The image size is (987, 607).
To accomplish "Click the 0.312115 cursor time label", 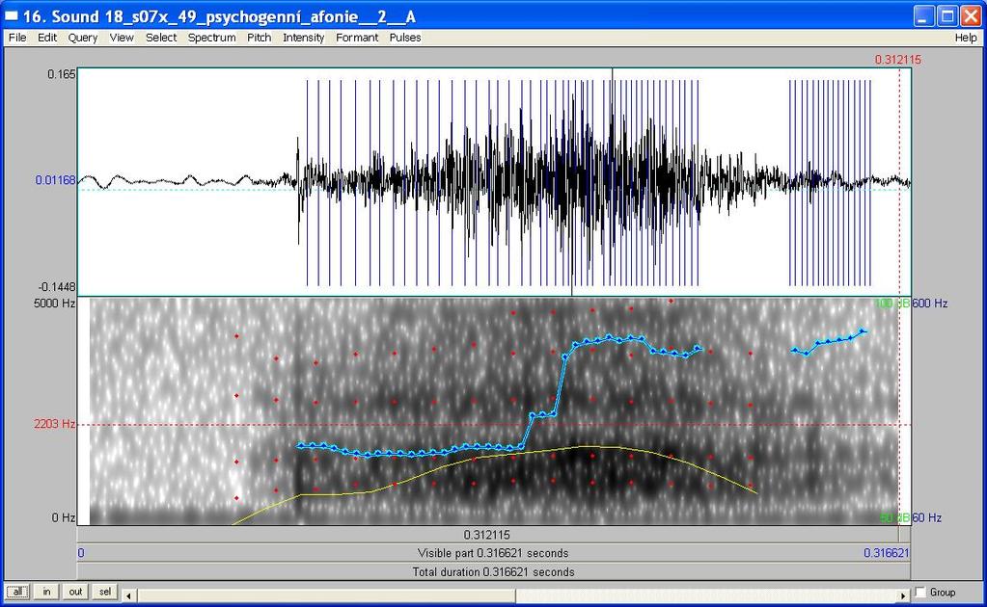I will [x=897, y=60].
